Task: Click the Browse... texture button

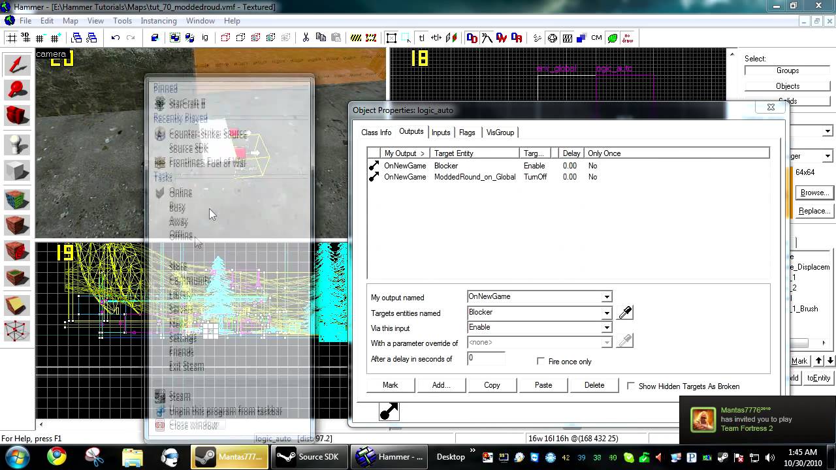Action: [x=814, y=193]
